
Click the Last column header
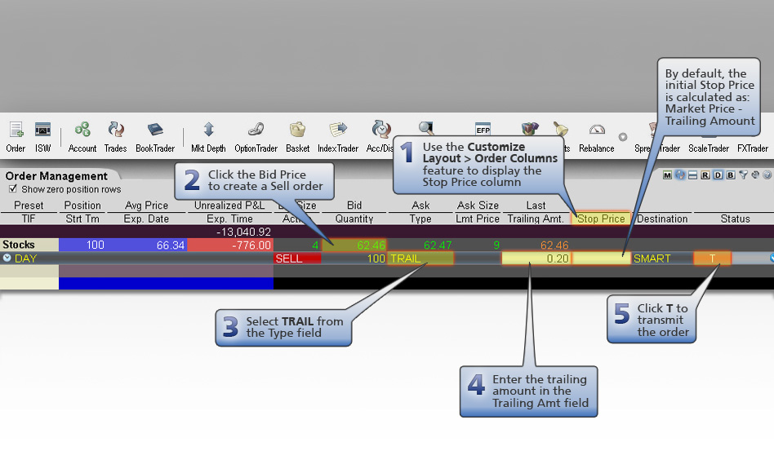coord(536,206)
